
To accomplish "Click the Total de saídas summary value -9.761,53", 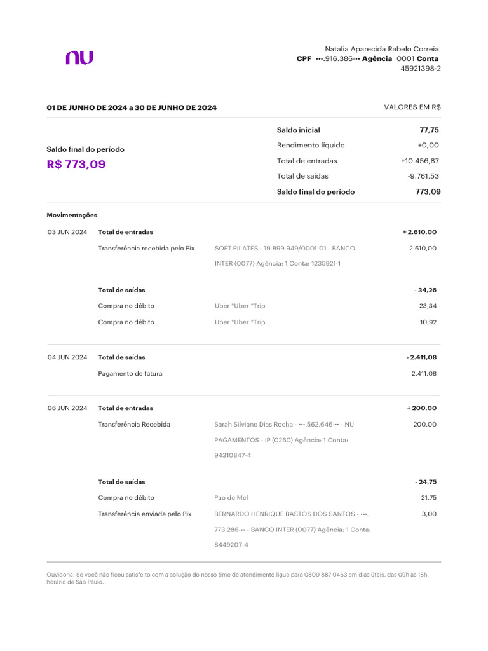I will 423,176.
